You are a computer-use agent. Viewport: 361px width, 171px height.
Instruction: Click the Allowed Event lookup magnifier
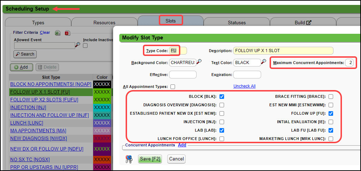pos(78,45)
